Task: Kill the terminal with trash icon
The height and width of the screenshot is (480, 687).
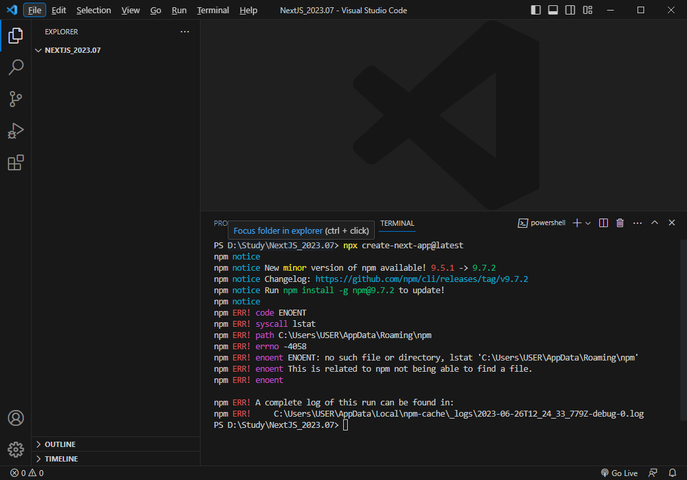Action: [x=620, y=223]
